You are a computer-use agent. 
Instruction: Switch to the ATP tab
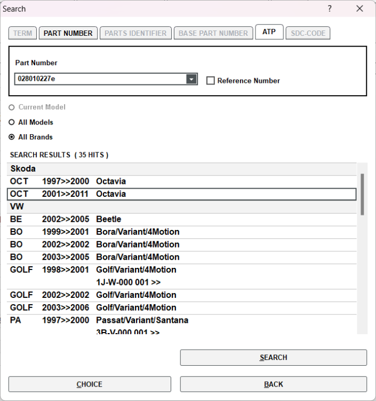[269, 32]
